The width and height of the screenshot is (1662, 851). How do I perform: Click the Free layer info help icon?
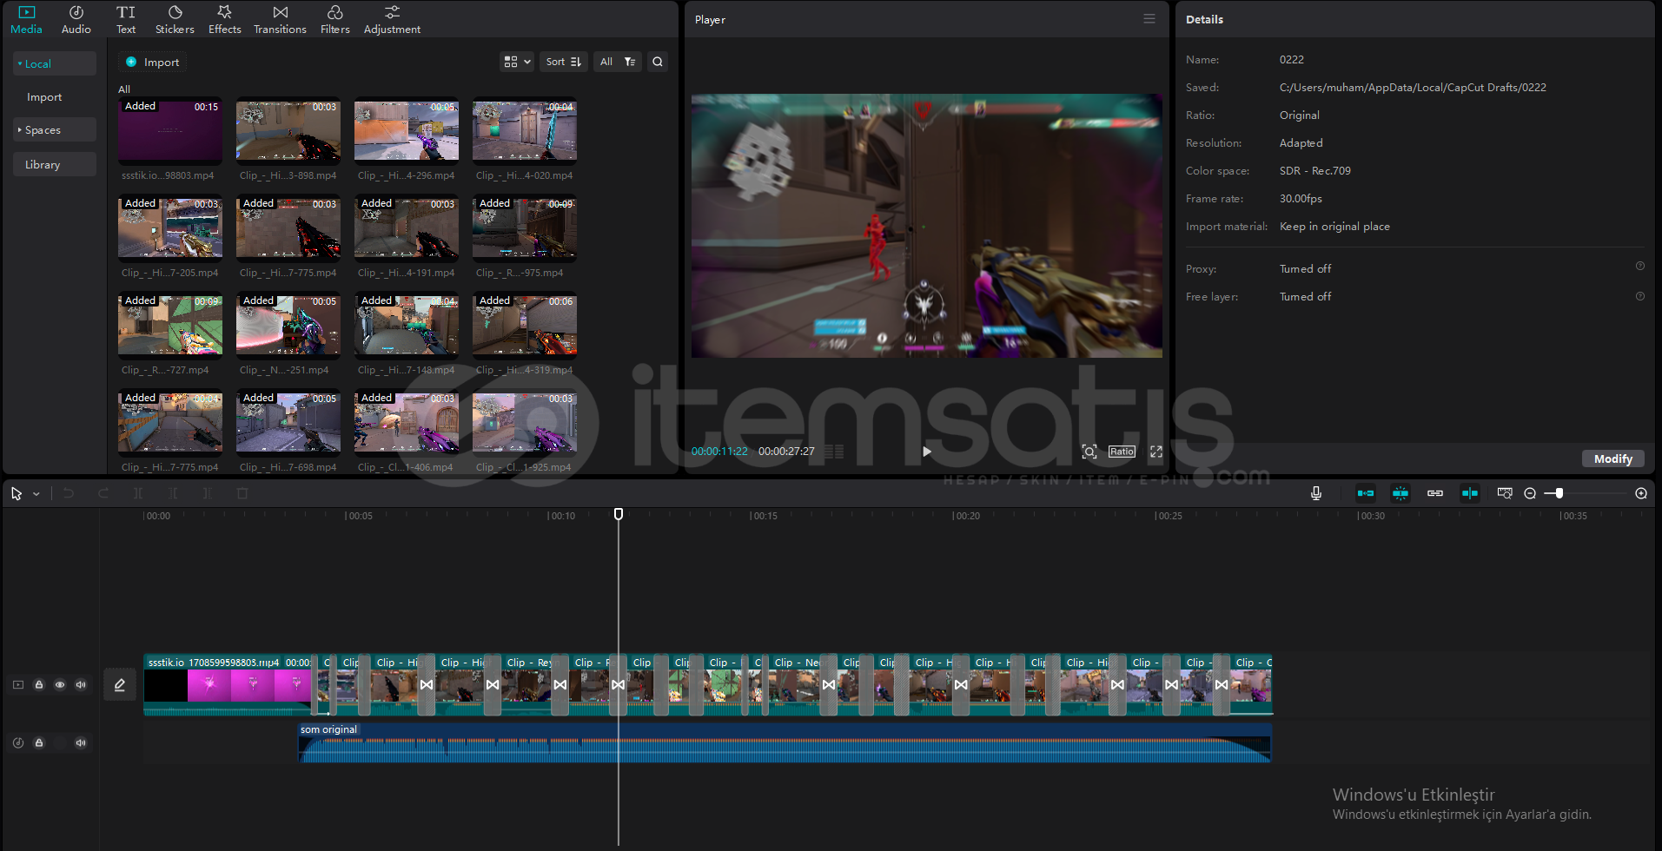point(1640,296)
